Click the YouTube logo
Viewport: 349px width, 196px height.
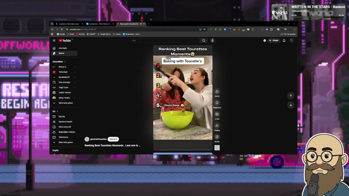(x=65, y=41)
